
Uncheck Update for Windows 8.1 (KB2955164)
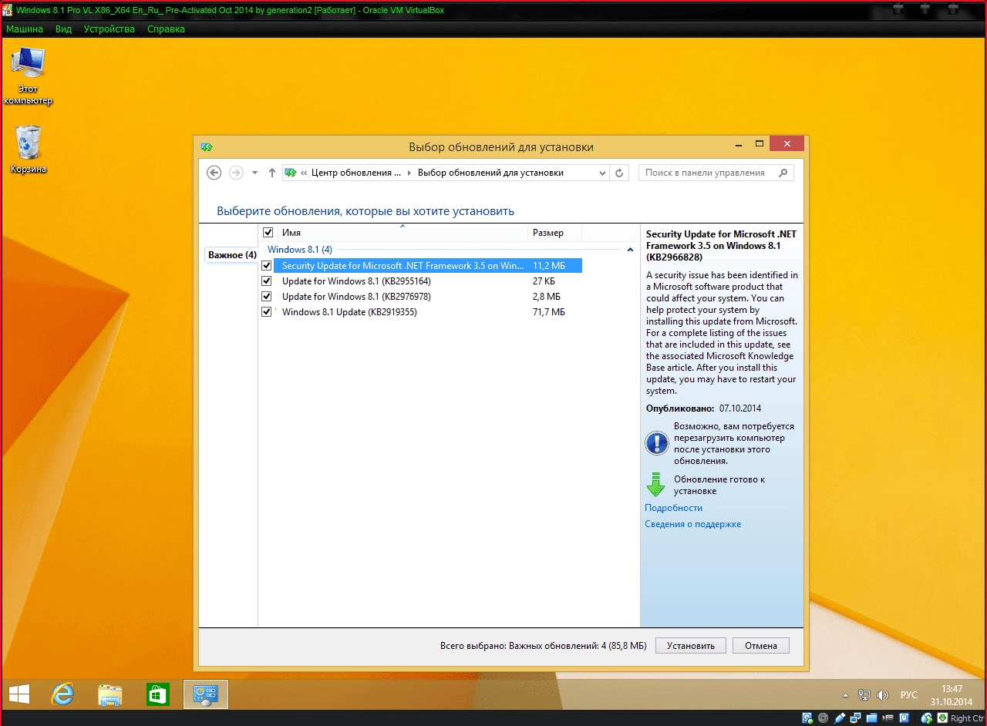coord(267,281)
